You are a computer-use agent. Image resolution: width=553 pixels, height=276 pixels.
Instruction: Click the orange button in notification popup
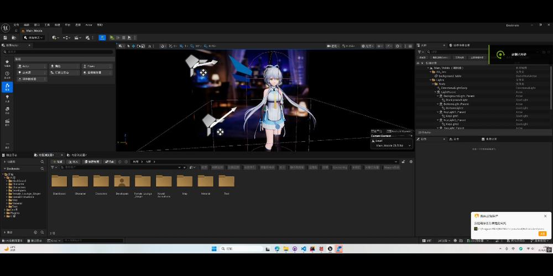click(x=542, y=233)
